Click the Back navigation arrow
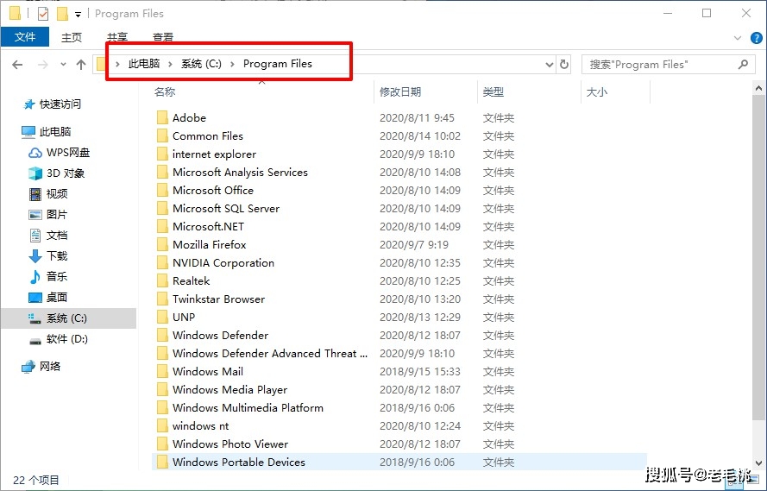This screenshot has width=767, height=491. 17,65
